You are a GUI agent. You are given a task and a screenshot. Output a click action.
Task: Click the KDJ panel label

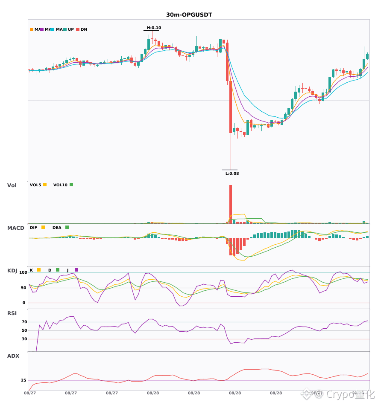point(12,271)
